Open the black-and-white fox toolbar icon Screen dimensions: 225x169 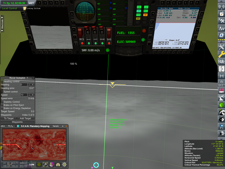221,119
